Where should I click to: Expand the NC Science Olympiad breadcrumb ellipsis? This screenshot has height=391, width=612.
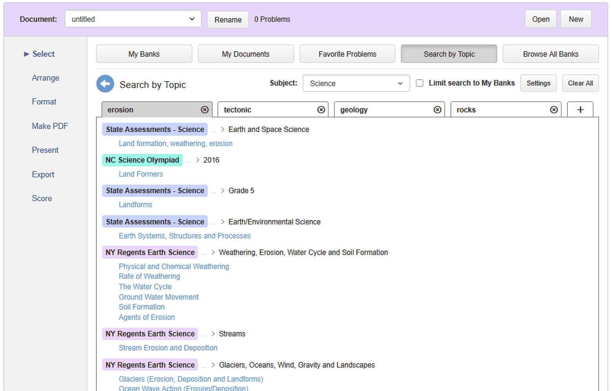pos(188,160)
